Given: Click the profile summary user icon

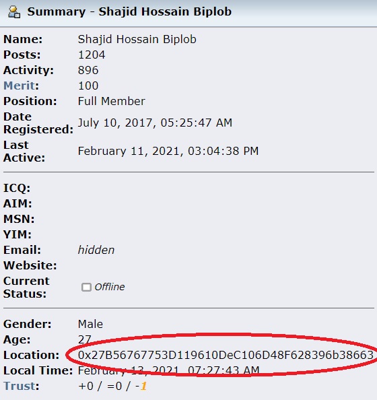Looking at the screenshot, I should [14, 12].
